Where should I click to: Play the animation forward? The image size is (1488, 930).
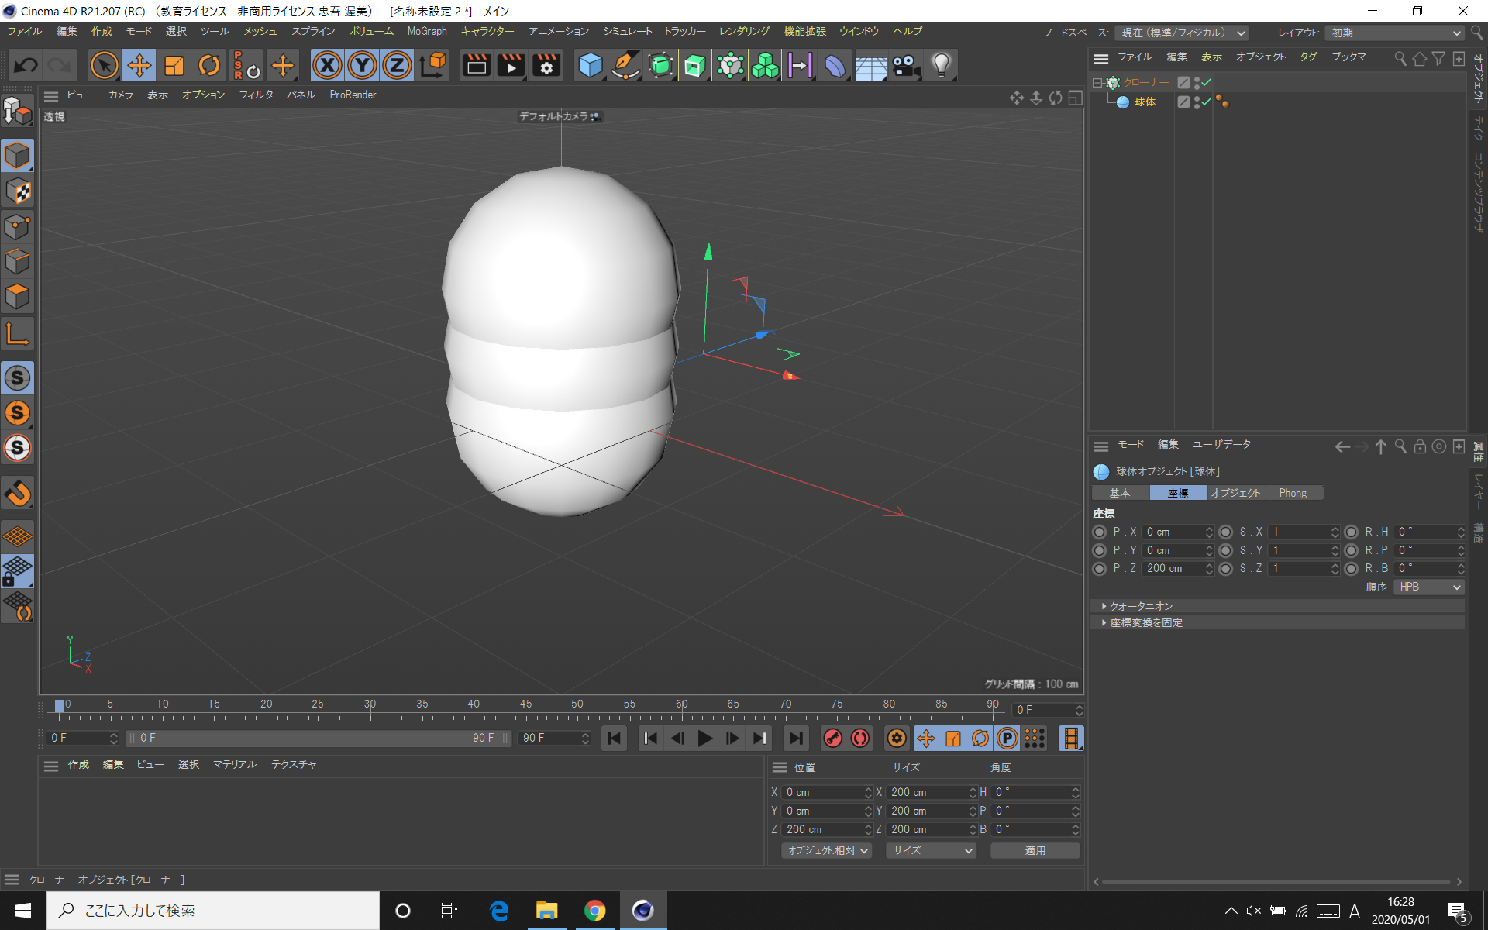point(704,739)
